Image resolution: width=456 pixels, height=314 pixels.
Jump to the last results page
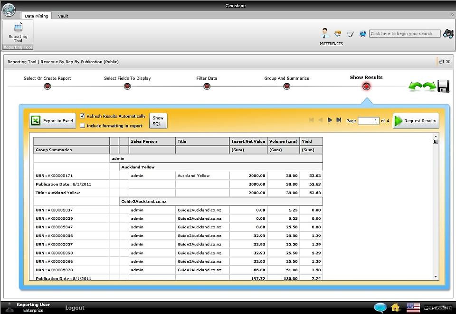(339, 120)
